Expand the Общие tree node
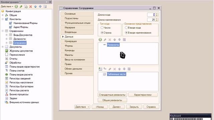 coord(3,15)
